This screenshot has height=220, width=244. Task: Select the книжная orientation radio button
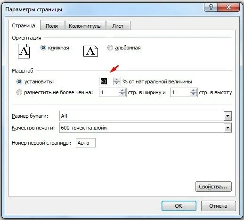tap(43, 48)
